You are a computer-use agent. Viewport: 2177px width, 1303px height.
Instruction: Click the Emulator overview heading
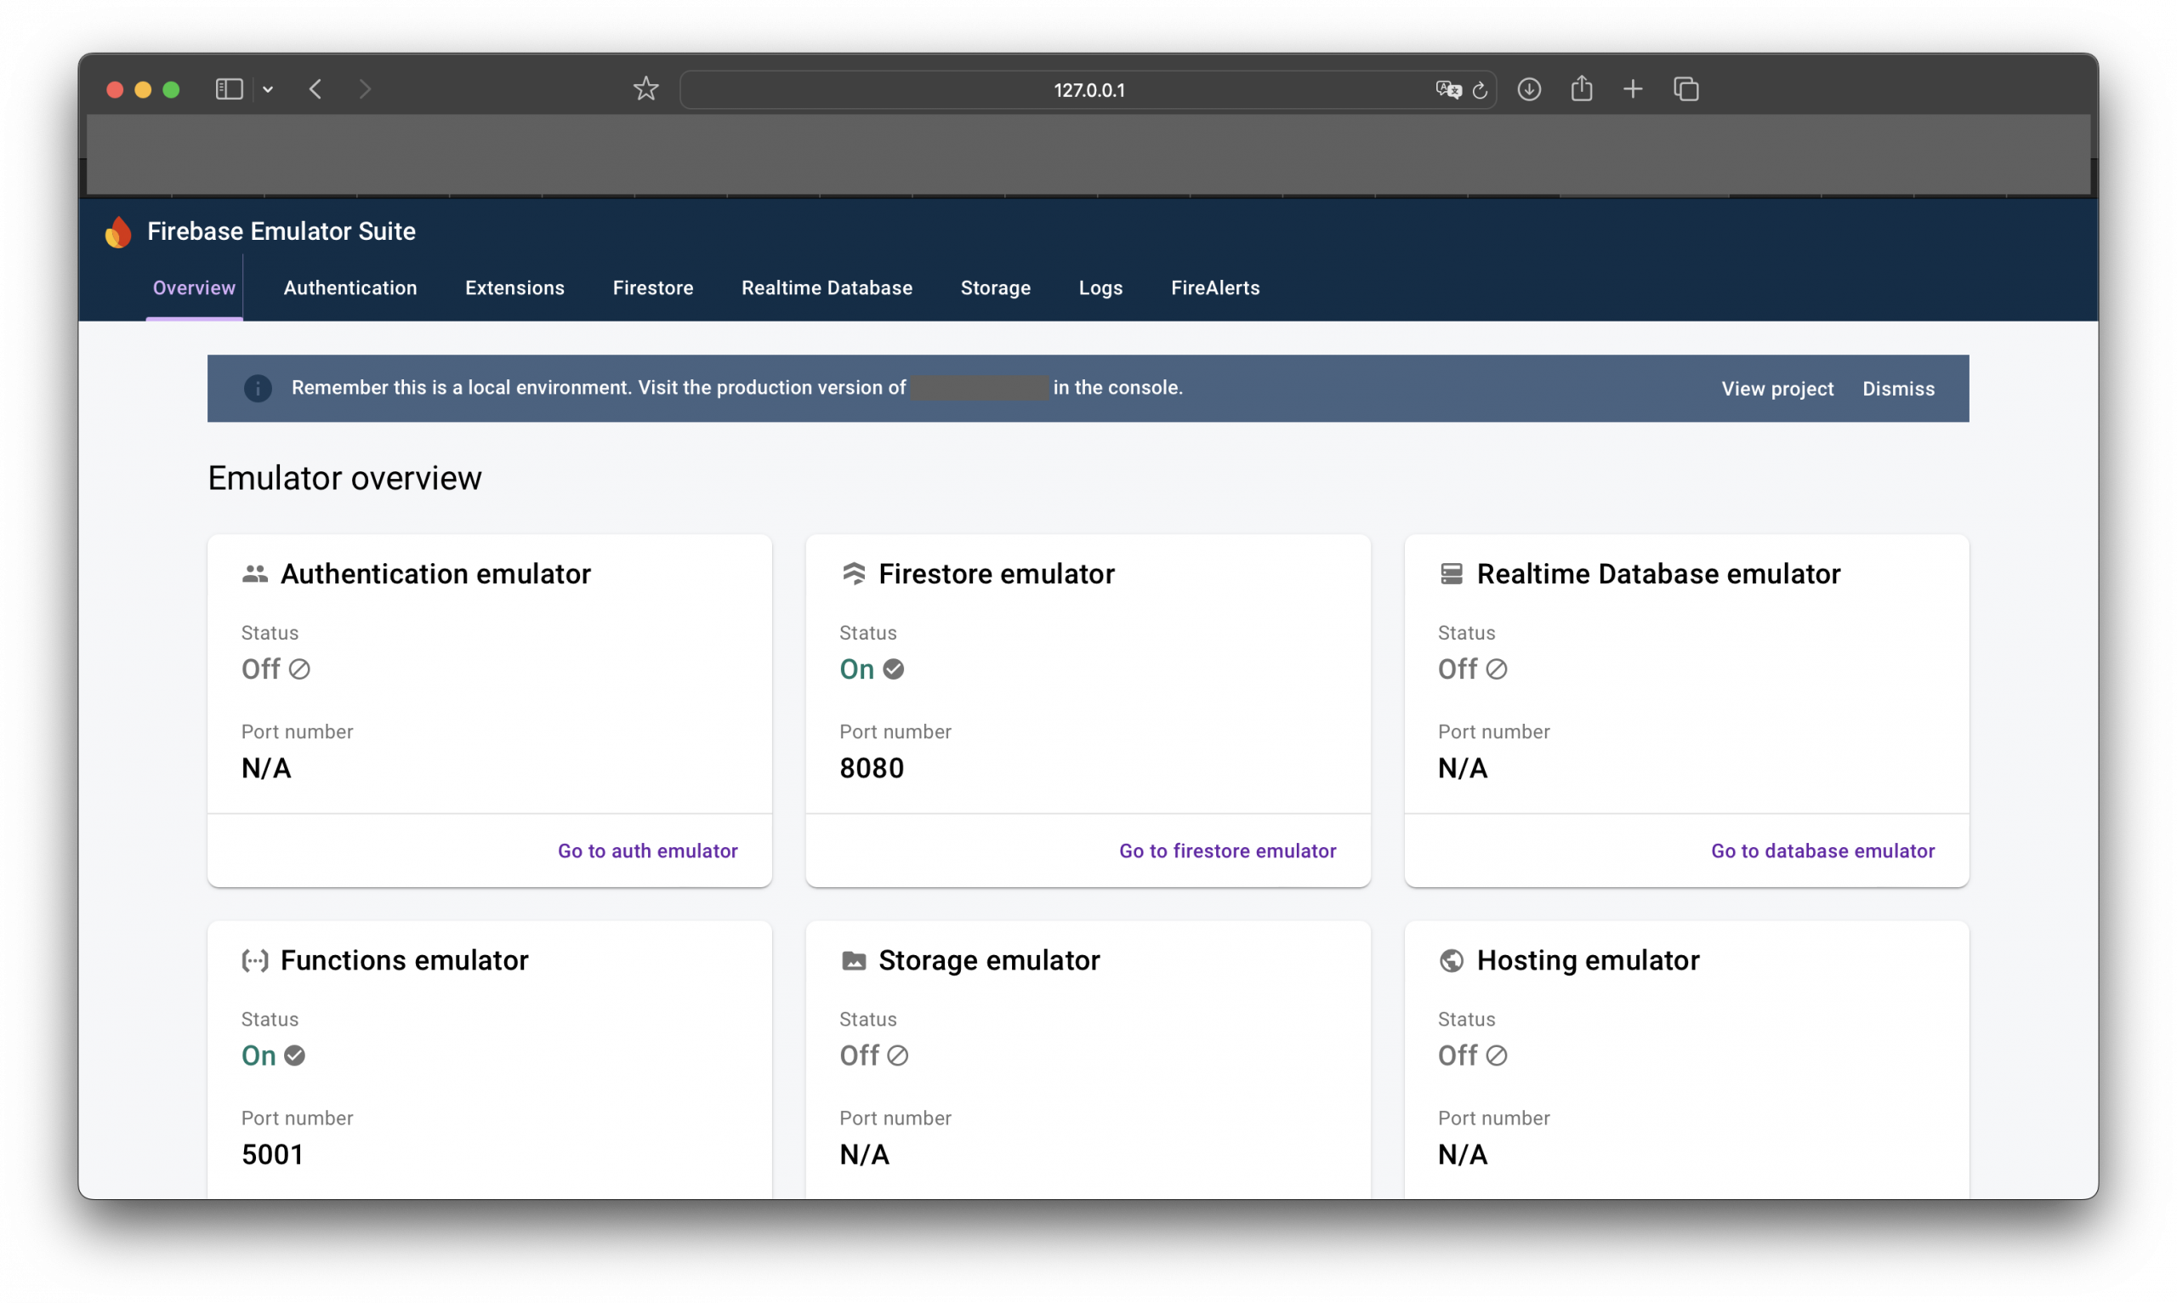pos(345,479)
